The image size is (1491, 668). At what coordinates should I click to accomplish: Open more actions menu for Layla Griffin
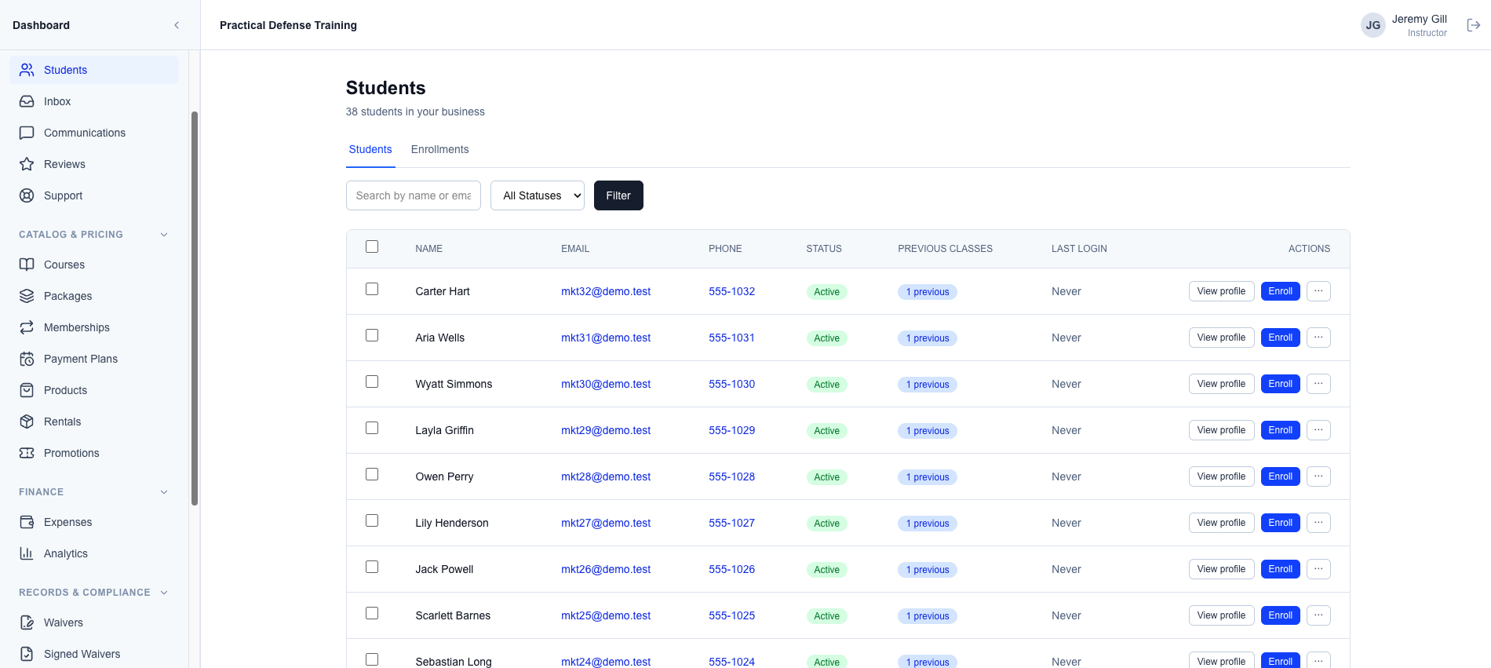pos(1318,430)
